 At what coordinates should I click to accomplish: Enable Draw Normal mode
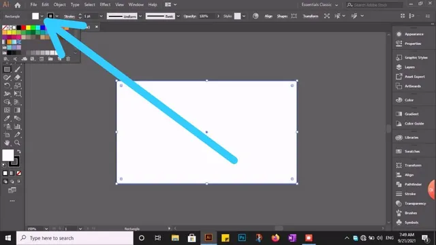(5, 182)
